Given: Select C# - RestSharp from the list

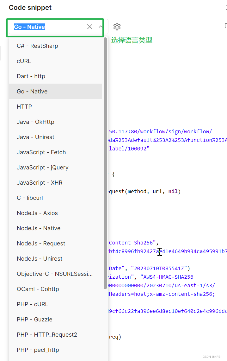Looking at the screenshot, I should tap(56, 46).
